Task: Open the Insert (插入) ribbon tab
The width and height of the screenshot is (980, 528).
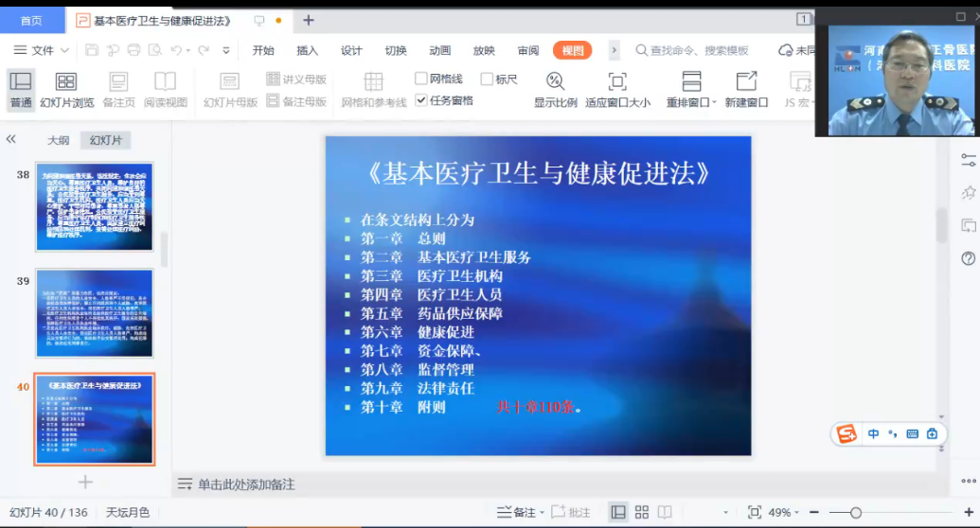Action: click(307, 50)
